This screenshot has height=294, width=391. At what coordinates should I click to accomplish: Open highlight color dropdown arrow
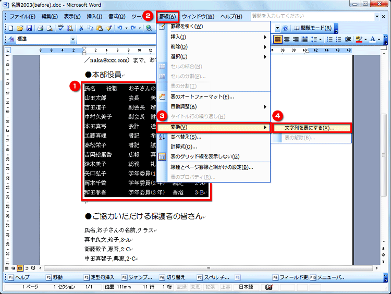pos(365,39)
